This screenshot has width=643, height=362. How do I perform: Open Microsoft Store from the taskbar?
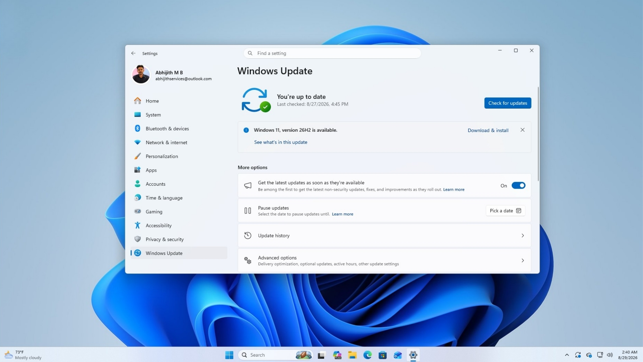tap(382, 355)
